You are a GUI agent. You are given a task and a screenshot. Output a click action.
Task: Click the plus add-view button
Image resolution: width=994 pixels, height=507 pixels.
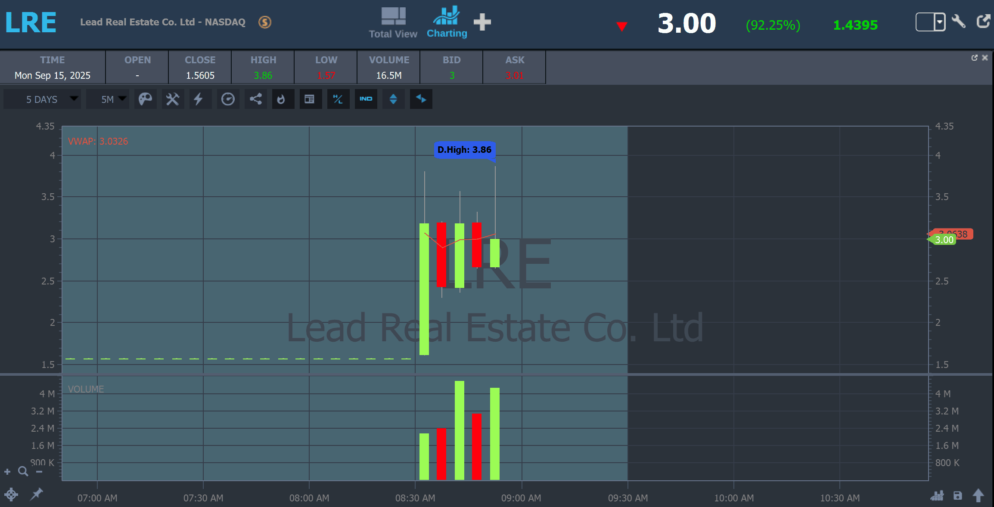coord(482,22)
